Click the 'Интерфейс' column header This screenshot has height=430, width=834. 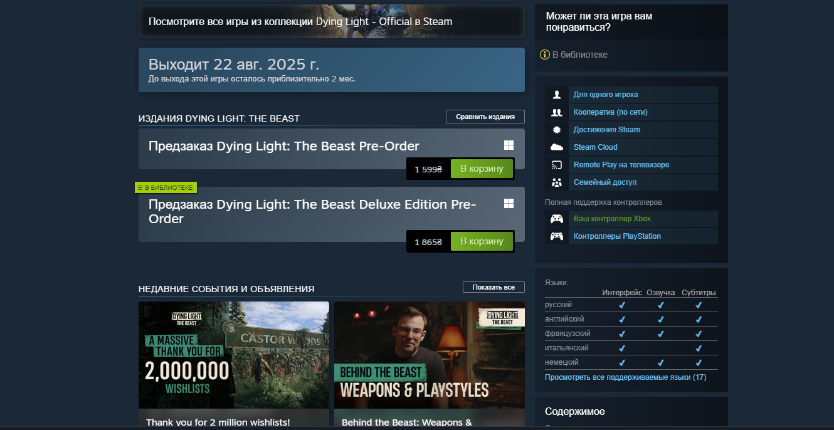622,293
